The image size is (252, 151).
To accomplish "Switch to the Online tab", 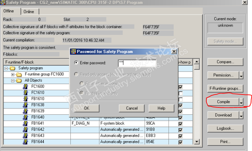I will [x=30, y=12].
